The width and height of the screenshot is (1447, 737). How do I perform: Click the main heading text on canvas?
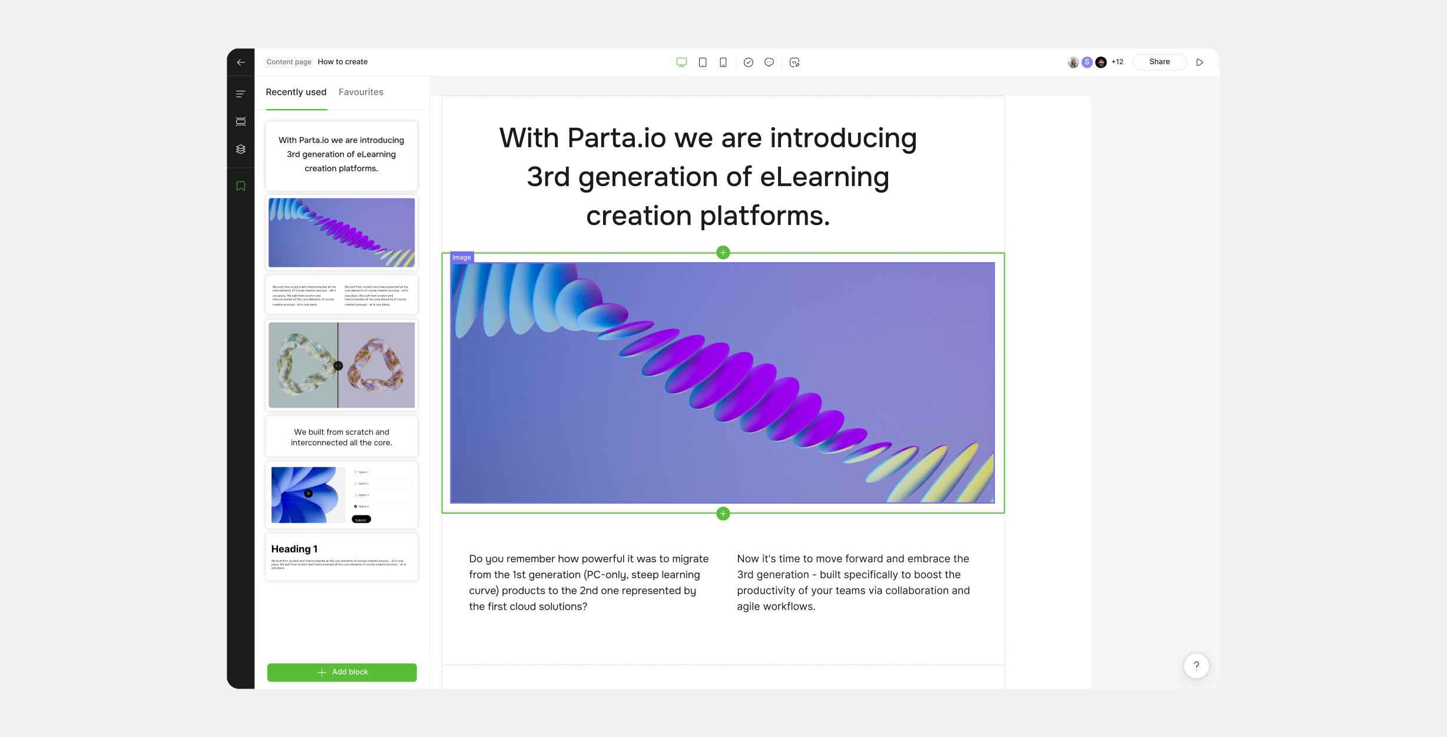708,177
